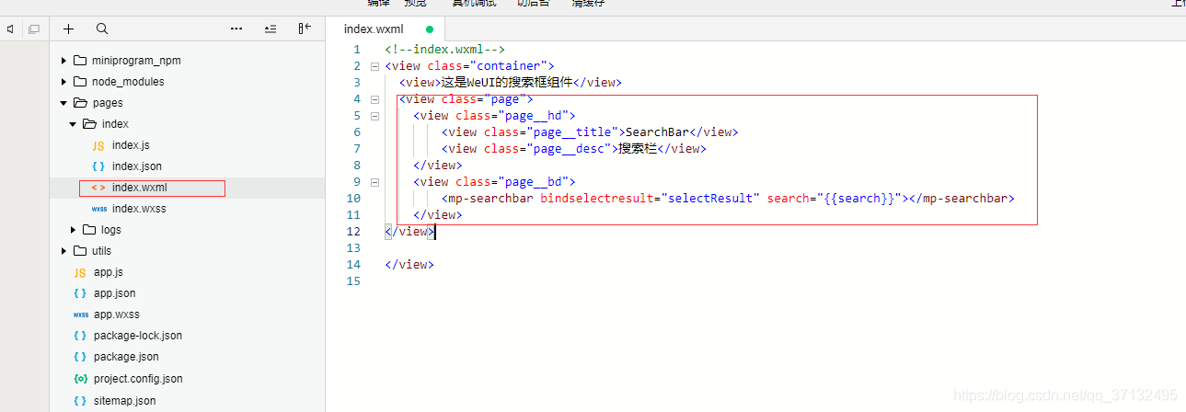
Task: Open index.wxml in the file tree
Action: (x=140, y=188)
